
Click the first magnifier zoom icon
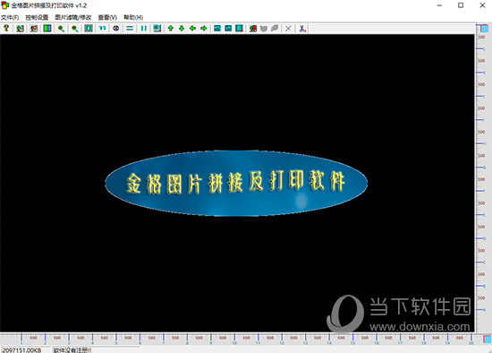[x=61, y=29]
